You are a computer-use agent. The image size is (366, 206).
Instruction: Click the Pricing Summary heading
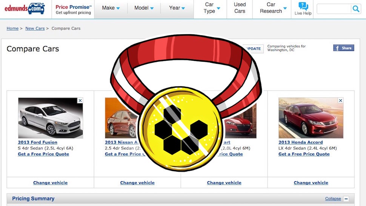coord(33,198)
